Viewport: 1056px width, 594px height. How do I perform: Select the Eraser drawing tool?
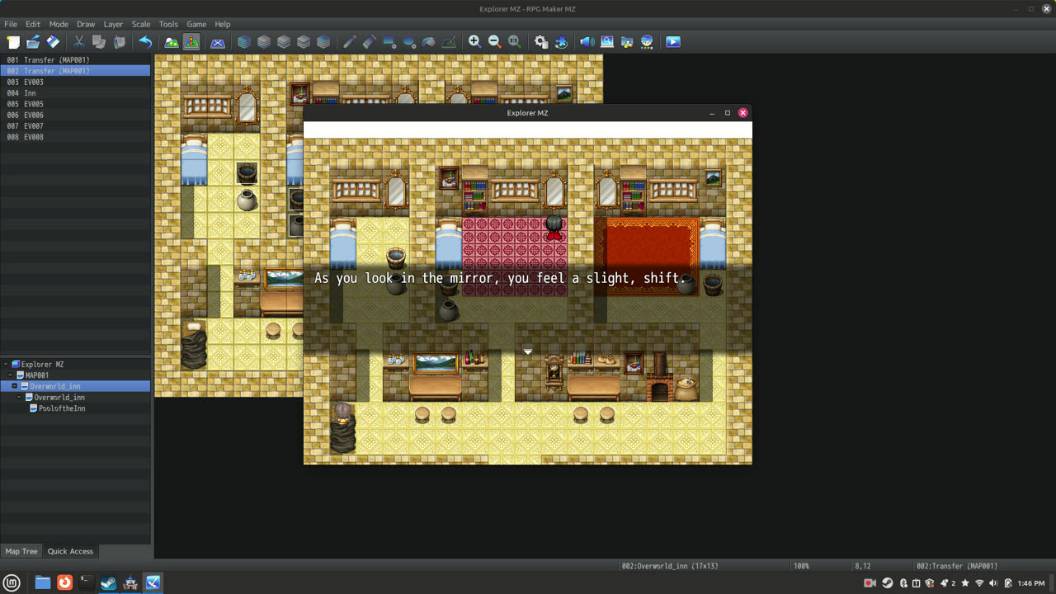(x=370, y=42)
